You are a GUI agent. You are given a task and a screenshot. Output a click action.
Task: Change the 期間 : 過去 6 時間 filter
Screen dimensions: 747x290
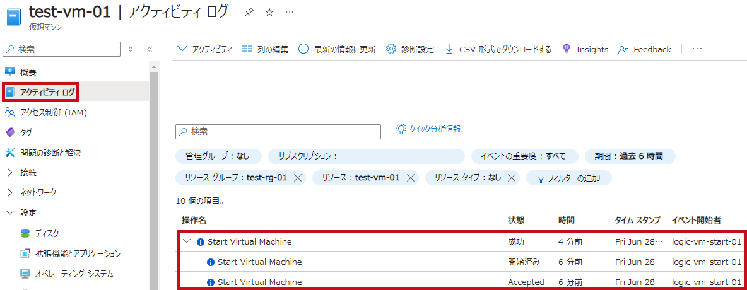630,156
